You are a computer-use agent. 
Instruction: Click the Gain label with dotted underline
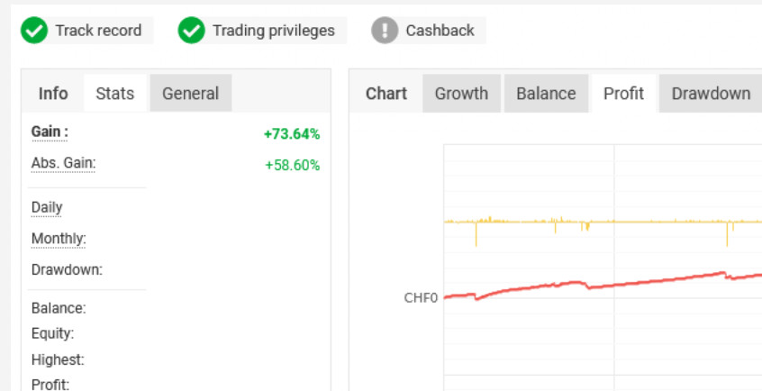(x=50, y=132)
